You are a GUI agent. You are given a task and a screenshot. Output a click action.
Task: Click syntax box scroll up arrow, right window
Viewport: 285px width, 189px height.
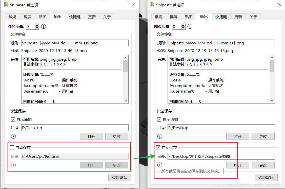pyautogui.click(x=272, y=58)
